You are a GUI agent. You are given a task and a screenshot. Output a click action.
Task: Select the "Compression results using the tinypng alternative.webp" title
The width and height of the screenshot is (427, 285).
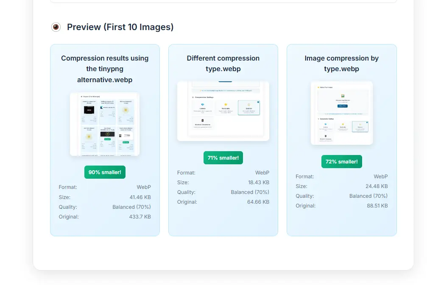tap(105, 69)
